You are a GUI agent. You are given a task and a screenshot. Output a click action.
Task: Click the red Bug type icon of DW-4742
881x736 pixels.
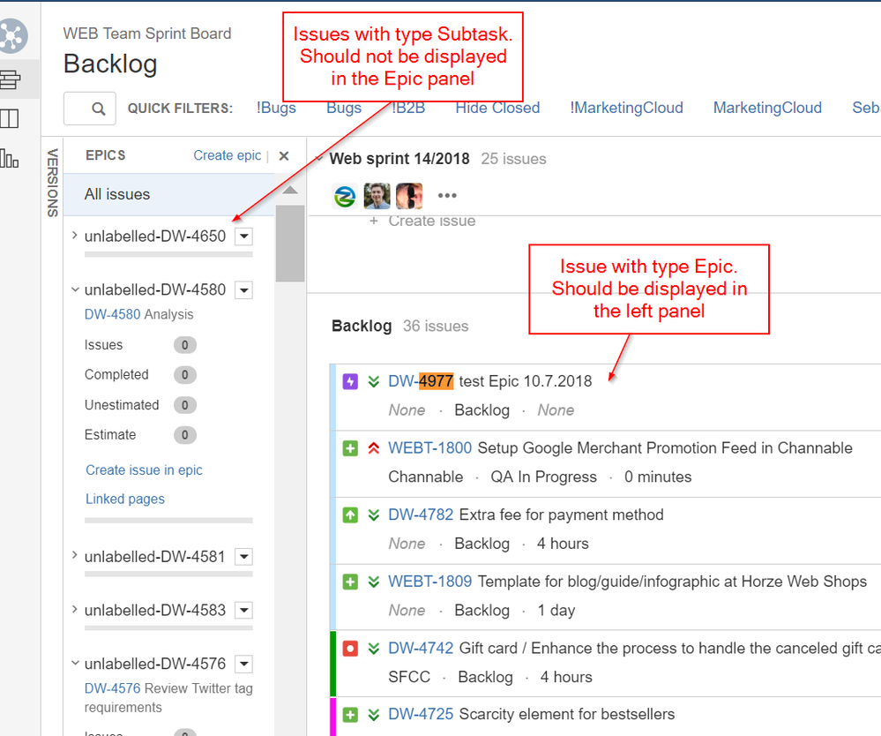[x=350, y=649]
